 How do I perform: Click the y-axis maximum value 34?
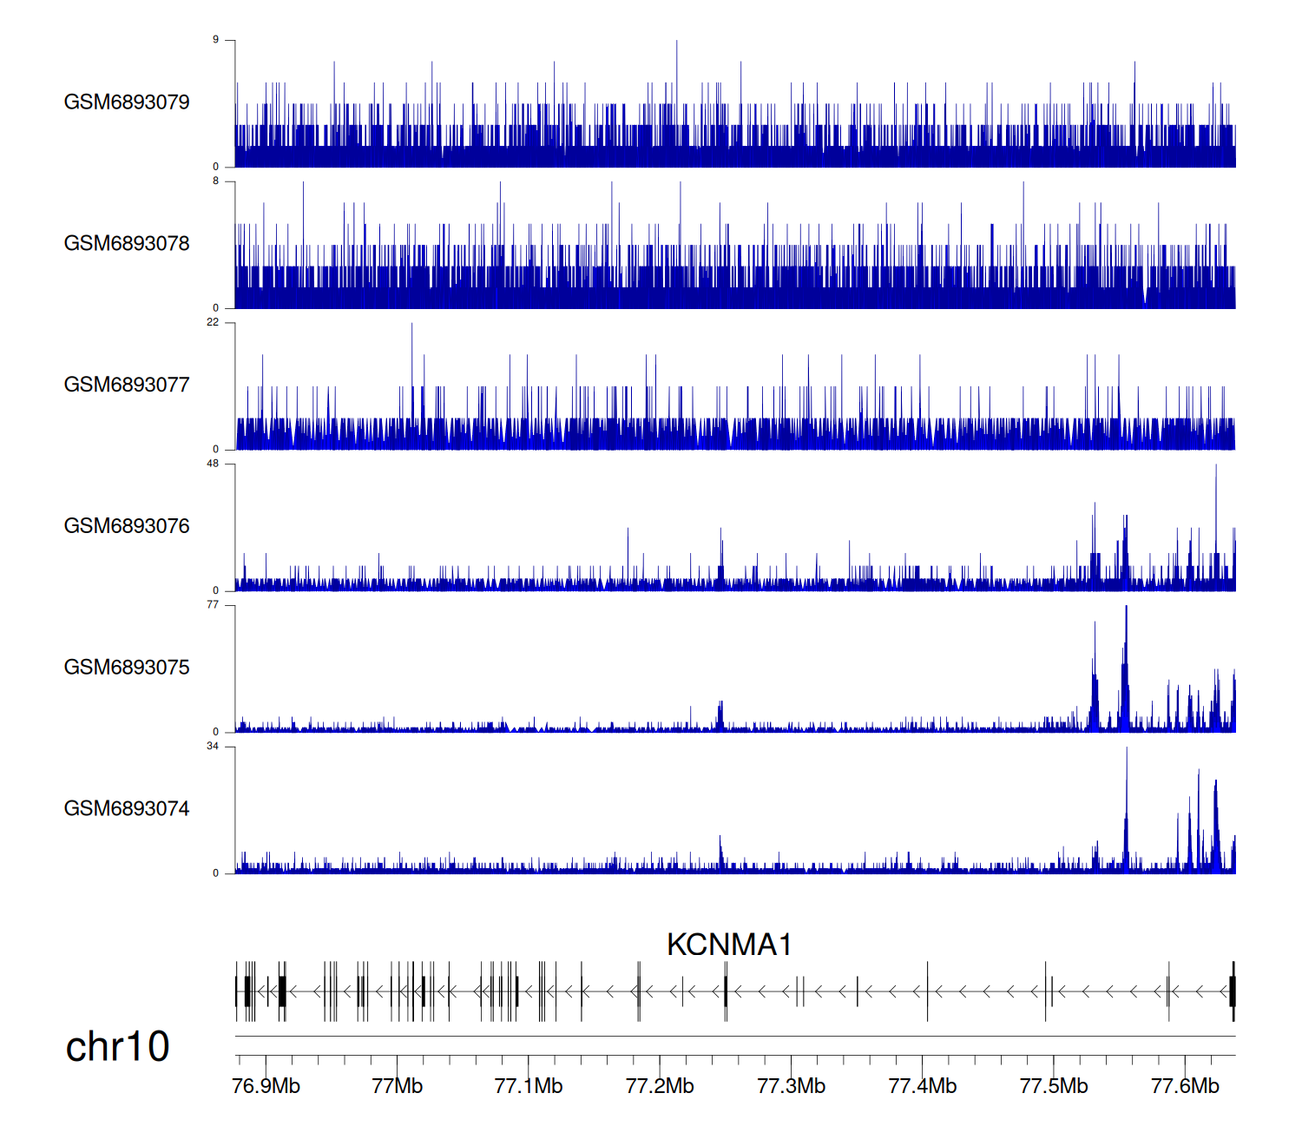pyautogui.click(x=213, y=747)
